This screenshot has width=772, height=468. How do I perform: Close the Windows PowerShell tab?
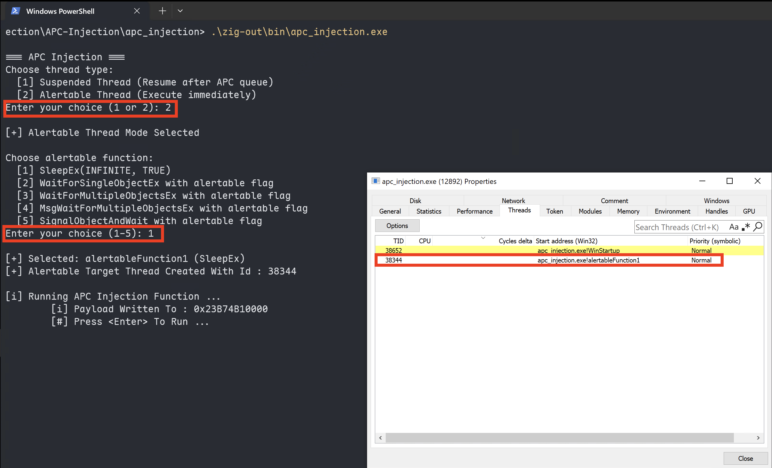coord(137,11)
